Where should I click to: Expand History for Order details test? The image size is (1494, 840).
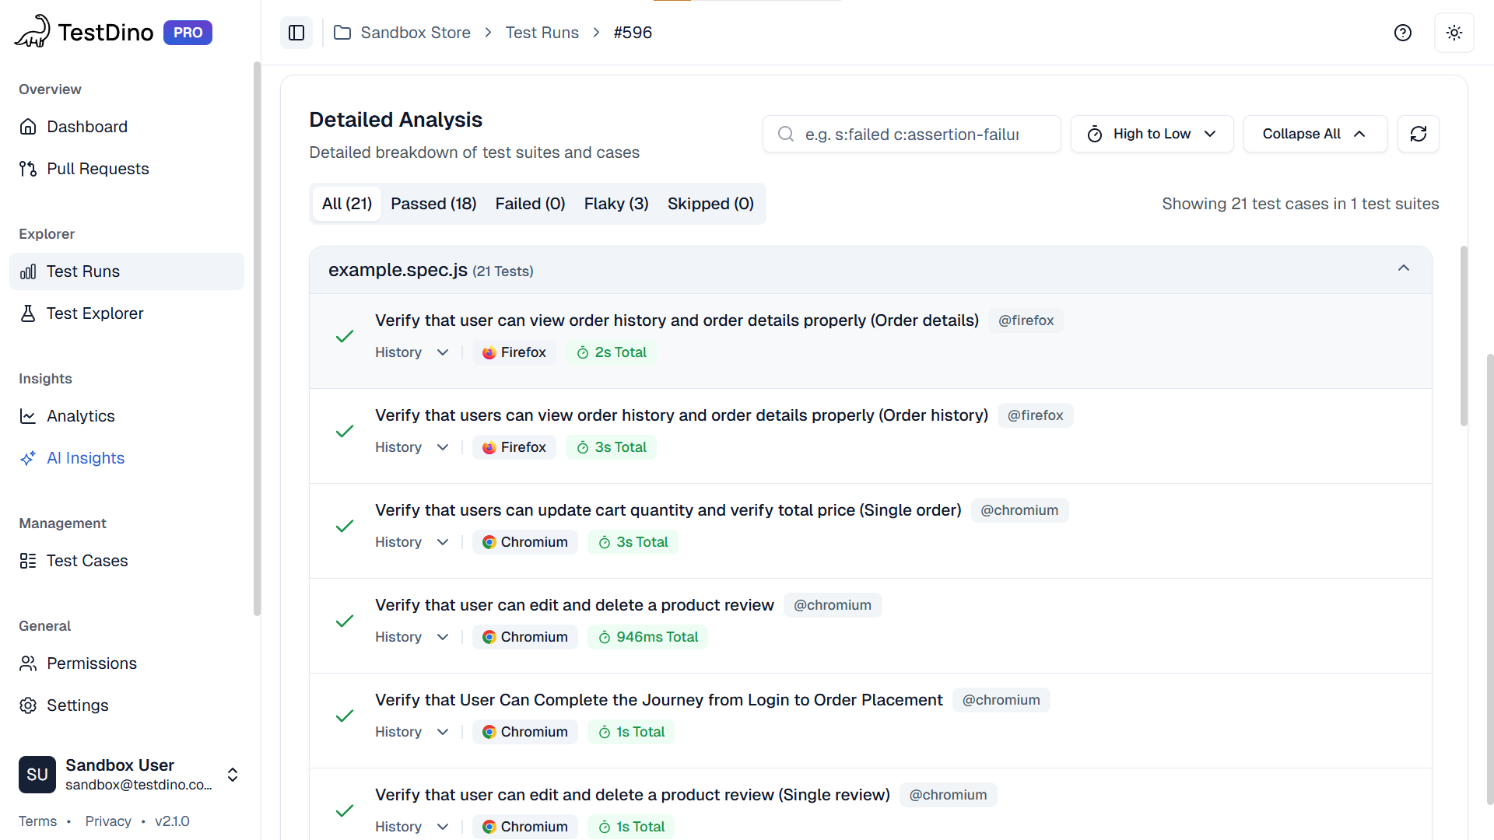(412, 352)
